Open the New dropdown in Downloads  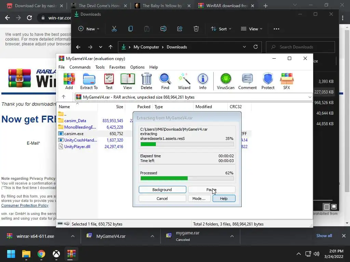(89, 29)
